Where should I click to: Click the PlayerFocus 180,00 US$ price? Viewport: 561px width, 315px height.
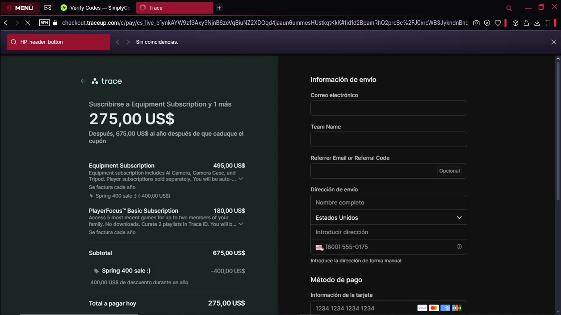coord(229,211)
